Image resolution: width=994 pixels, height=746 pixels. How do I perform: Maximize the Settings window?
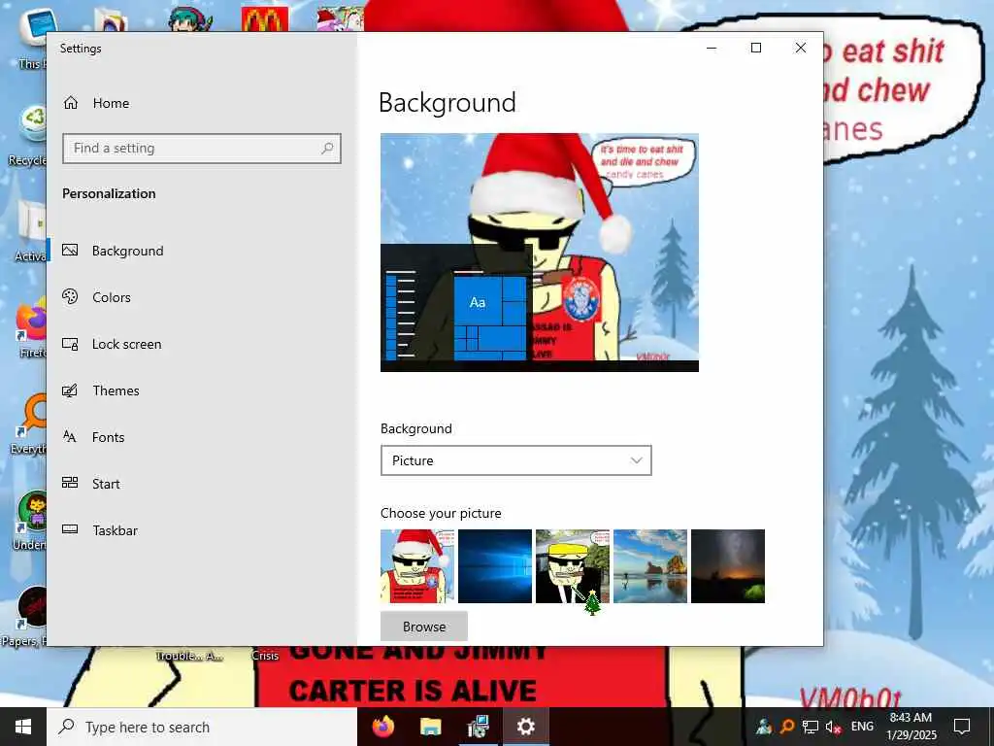756,49
